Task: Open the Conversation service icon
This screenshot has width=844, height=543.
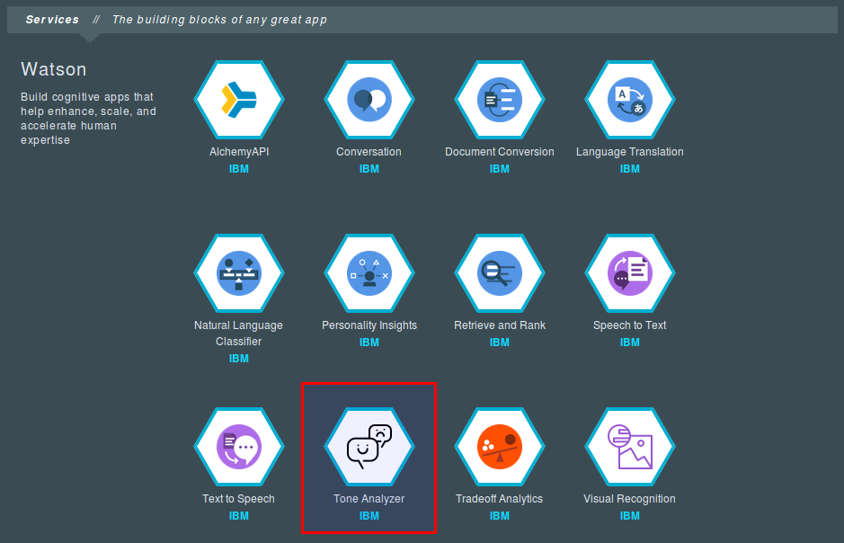Action: (369, 99)
